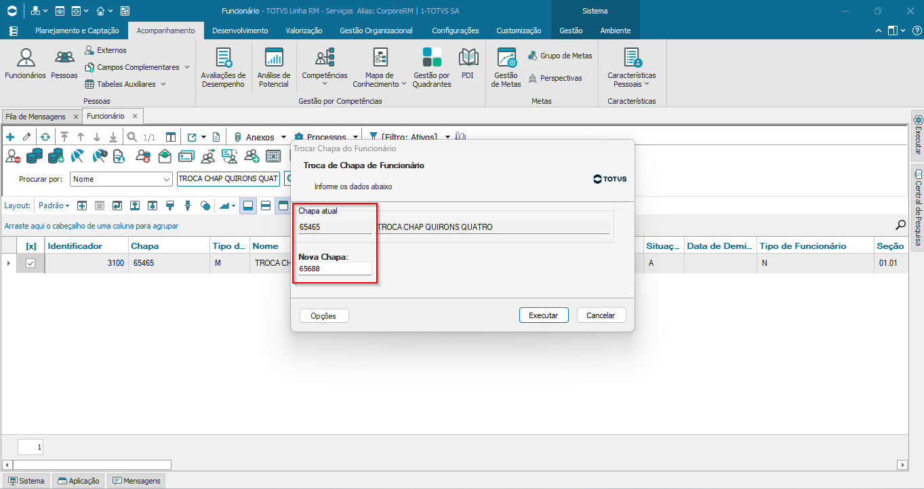924x489 pixels.
Task: Click Executar in the dialog
Action: pos(544,315)
